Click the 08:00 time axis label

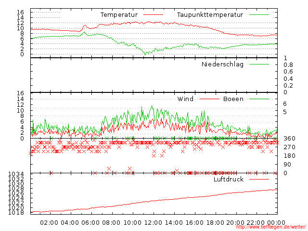coord(111,223)
